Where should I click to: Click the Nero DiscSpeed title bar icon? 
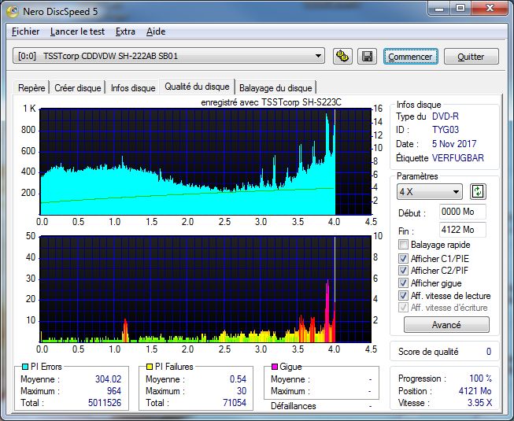[x=13, y=12]
